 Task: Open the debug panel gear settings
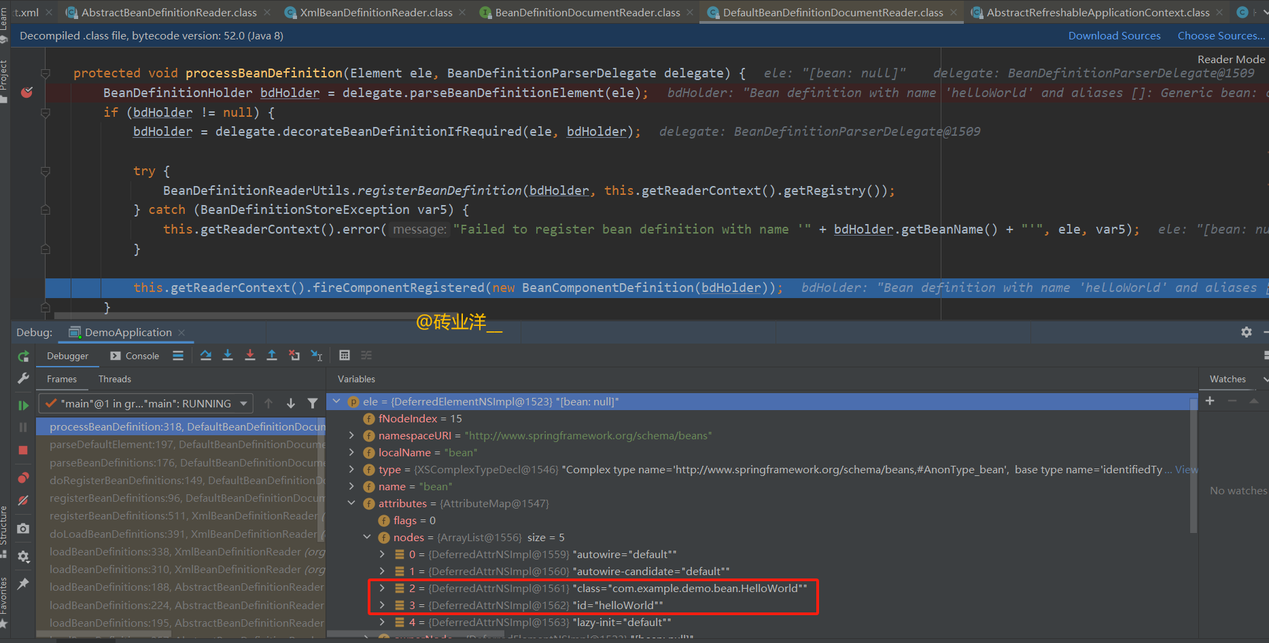23,557
